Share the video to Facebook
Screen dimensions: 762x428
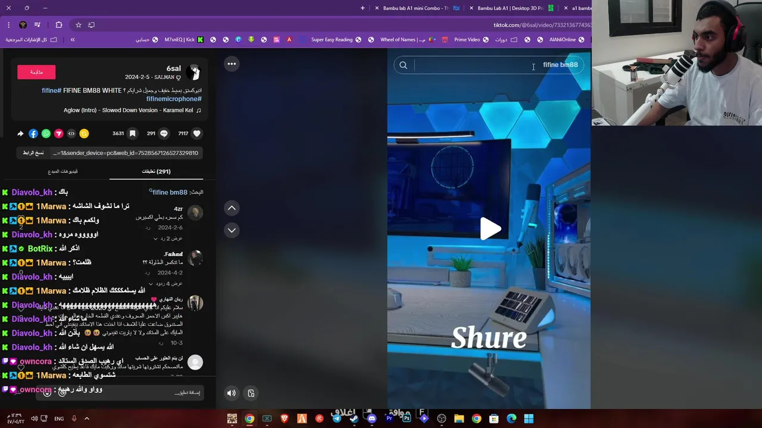coord(33,134)
